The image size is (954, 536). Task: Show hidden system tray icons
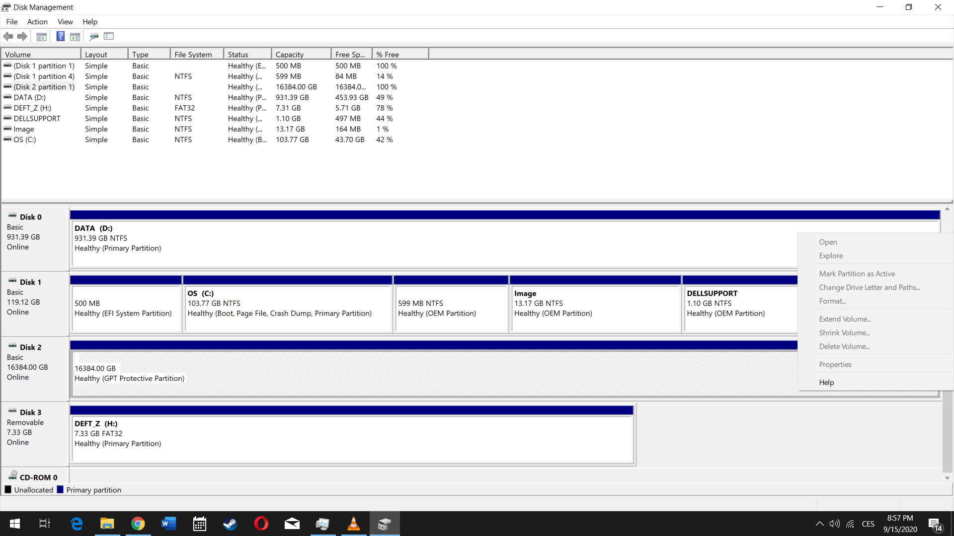819,524
